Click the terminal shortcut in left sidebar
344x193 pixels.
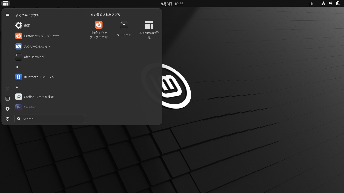coord(8,99)
